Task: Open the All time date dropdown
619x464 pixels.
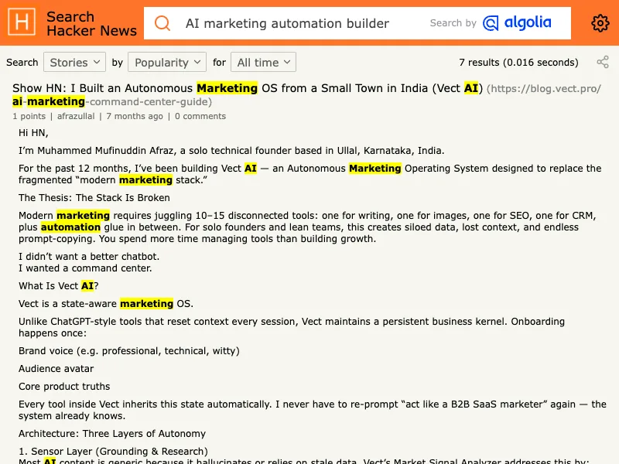Action: (x=263, y=63)
